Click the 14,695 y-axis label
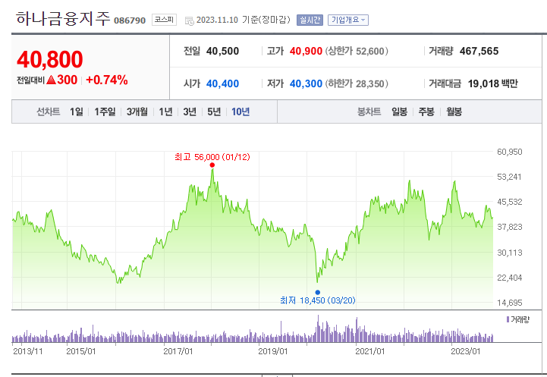 click(510, 303)
